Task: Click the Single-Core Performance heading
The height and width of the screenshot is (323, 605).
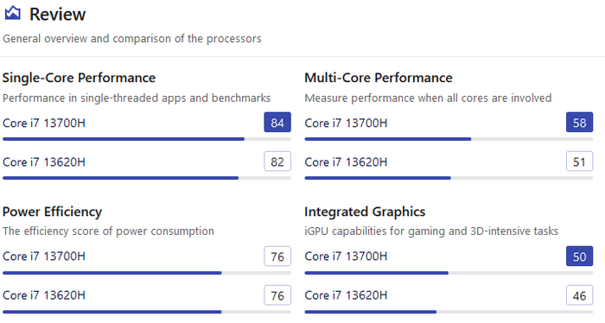Action: point(80,78)
